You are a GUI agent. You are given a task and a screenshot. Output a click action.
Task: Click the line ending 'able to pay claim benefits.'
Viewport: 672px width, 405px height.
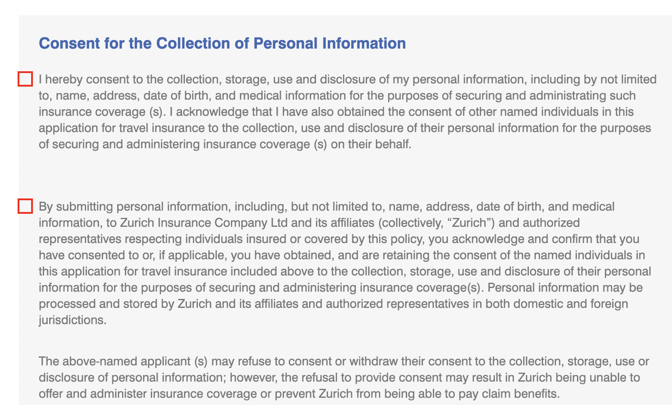tap(299, 394)
